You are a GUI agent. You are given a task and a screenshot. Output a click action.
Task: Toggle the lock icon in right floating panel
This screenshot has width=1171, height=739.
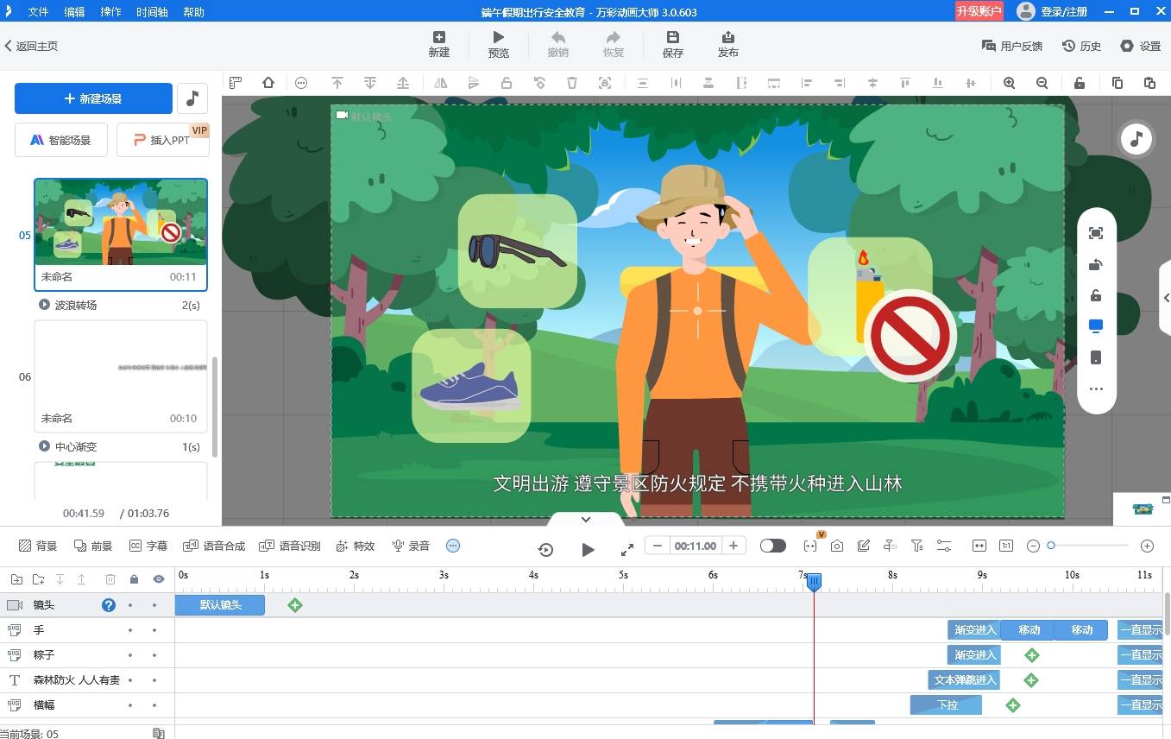pos(1096,295)
